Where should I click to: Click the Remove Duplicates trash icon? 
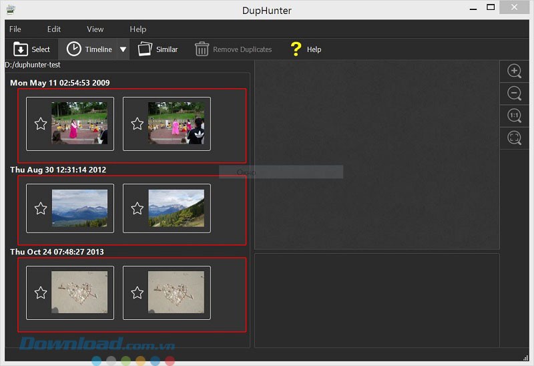pyautogui.click(x=202, y=49)
